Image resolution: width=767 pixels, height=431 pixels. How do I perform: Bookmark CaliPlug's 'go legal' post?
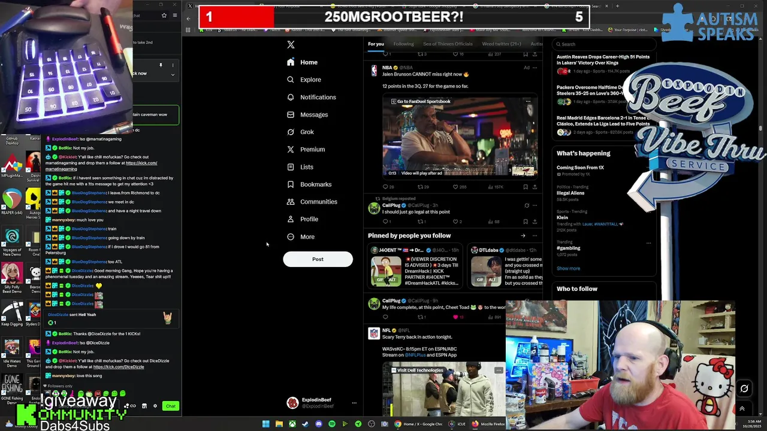(x=526, y=221)
